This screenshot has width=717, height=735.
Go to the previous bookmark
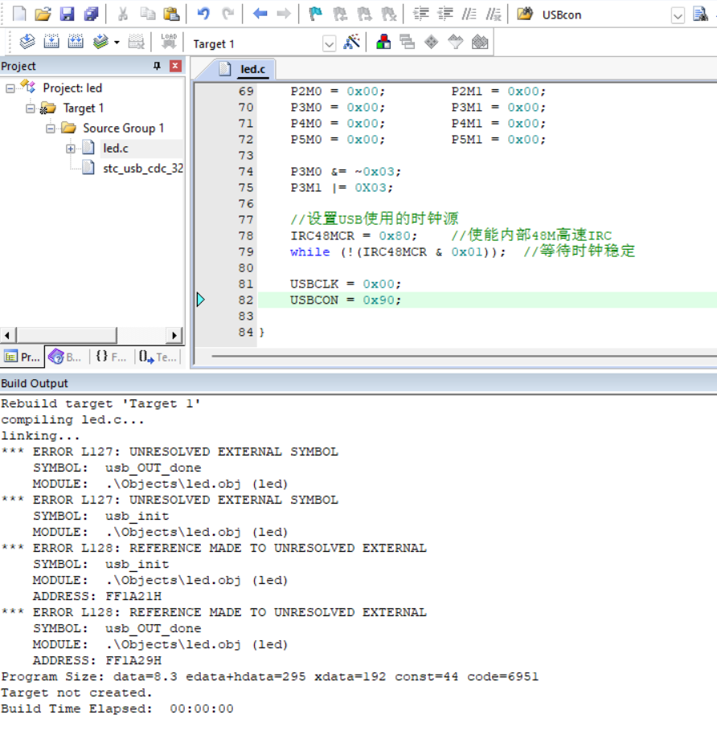(x=340, y=14)
